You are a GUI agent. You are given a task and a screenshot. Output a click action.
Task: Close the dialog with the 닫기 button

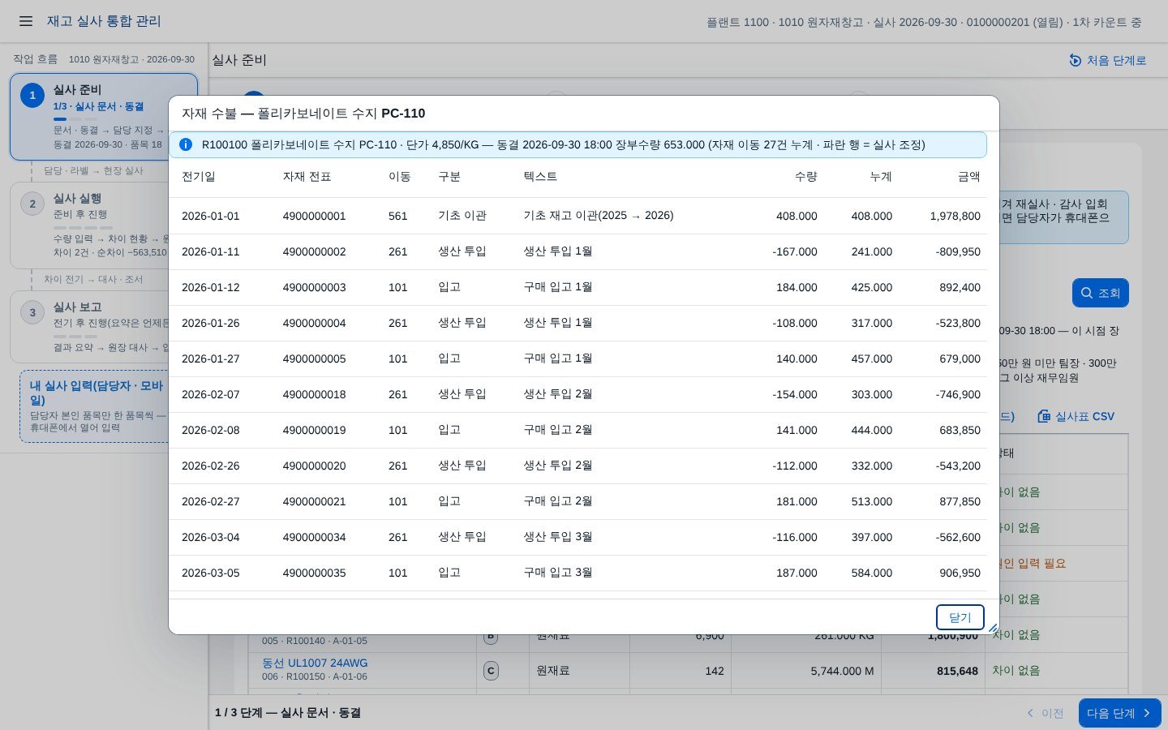pyautogui.click(x=960, y=617)
